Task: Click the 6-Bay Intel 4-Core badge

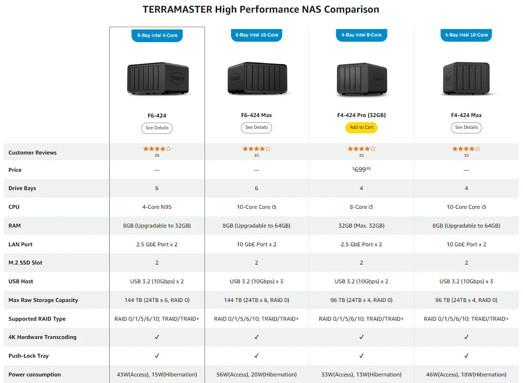Action: pyautogui.click(x=157, y=35)
